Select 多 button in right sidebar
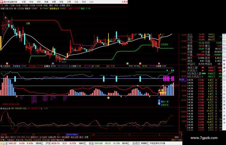The image size is (226, 145). click(224, 116)
